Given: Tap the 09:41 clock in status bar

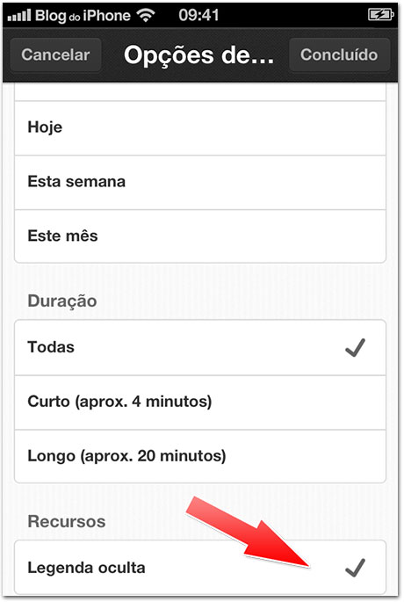Looking at the screenshot, I should pos(198,15).
